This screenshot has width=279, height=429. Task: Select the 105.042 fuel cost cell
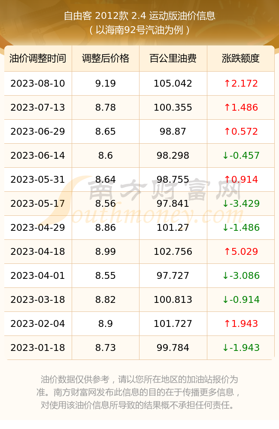point(173,84)
